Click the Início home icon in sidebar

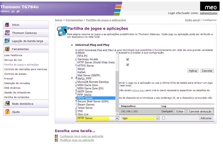coord(7,25)
